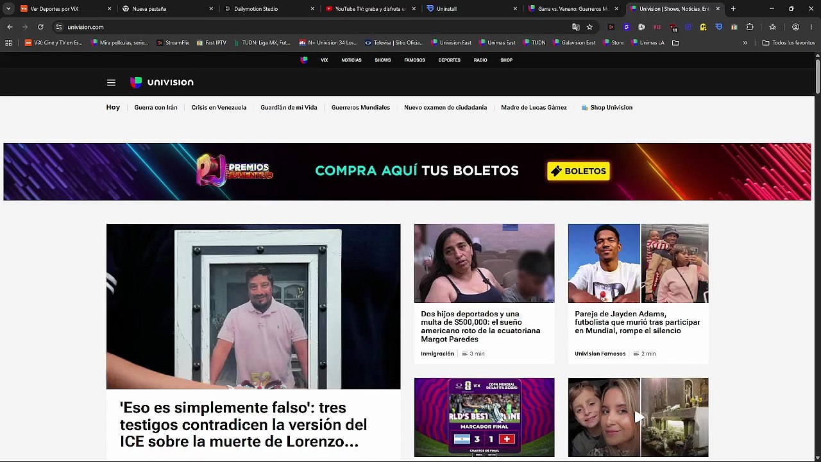Open the Crisis en Venezuela topic
The height and width of the screenshot is (462, 821).
tap(219, 107)
